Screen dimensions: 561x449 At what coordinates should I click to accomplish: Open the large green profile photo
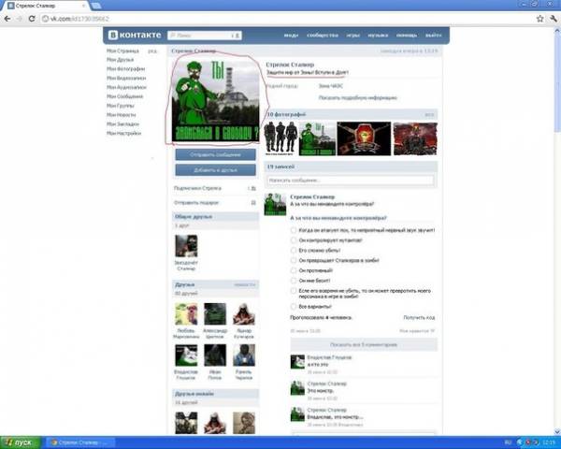point(215,100)
